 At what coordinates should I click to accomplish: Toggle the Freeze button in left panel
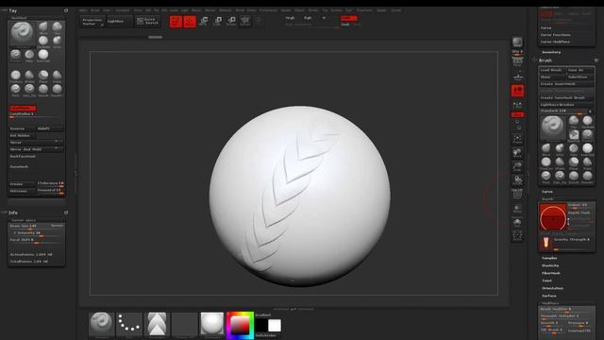pyautogui.click(x=23, y=184)
